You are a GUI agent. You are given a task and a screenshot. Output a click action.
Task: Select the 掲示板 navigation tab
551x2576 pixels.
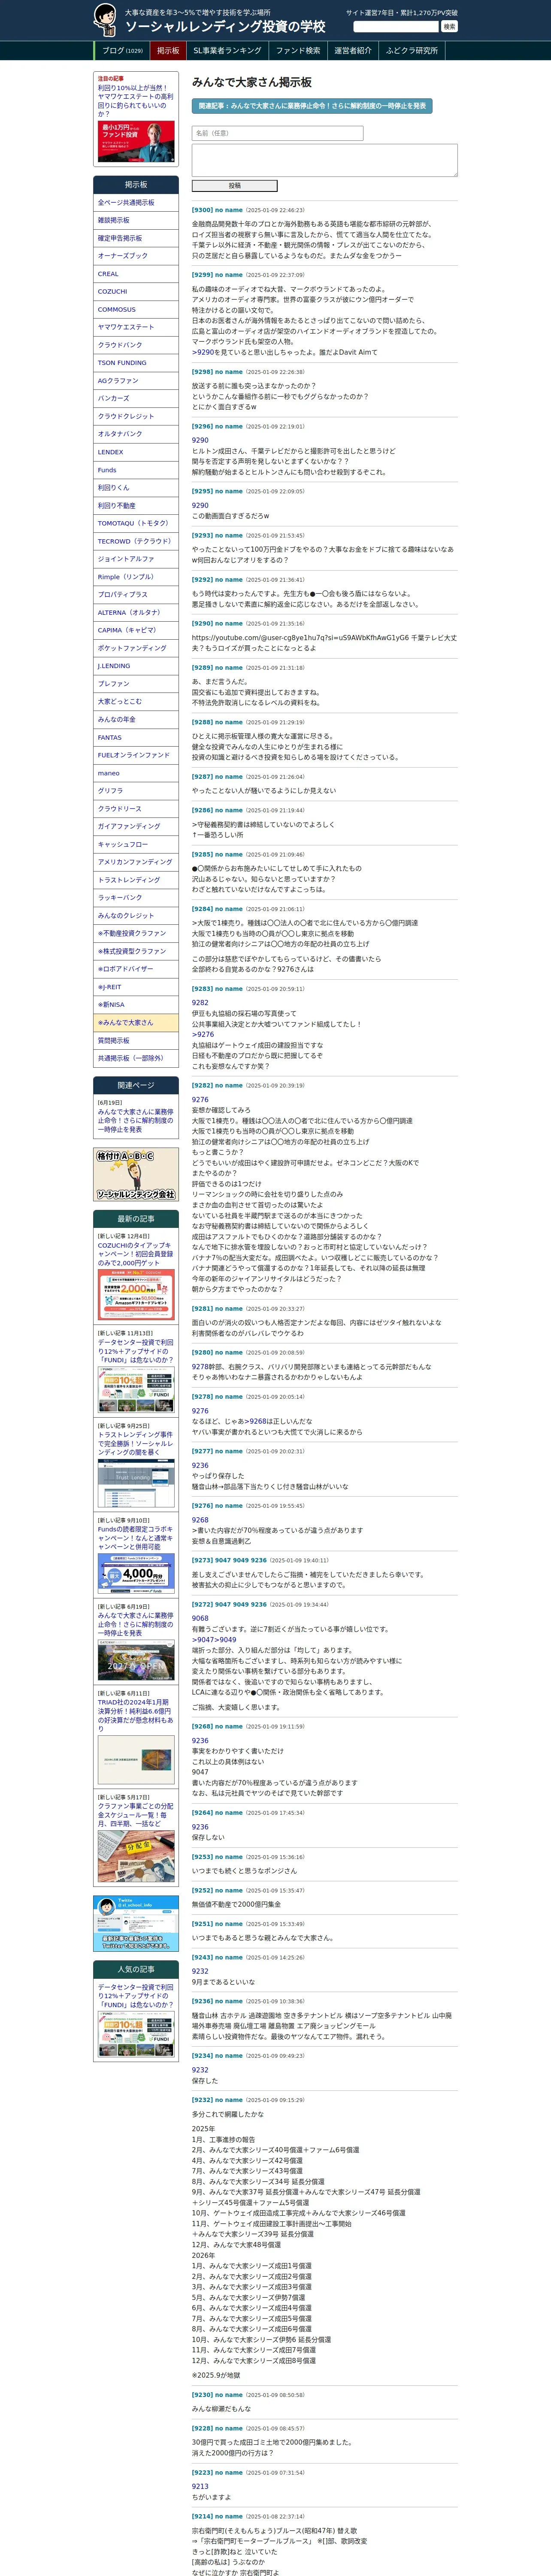point(168,51)
